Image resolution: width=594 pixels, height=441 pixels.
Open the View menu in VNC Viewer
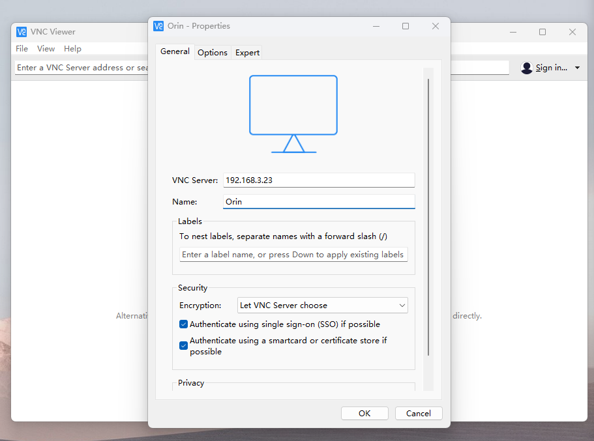click(x=46, y=48)
